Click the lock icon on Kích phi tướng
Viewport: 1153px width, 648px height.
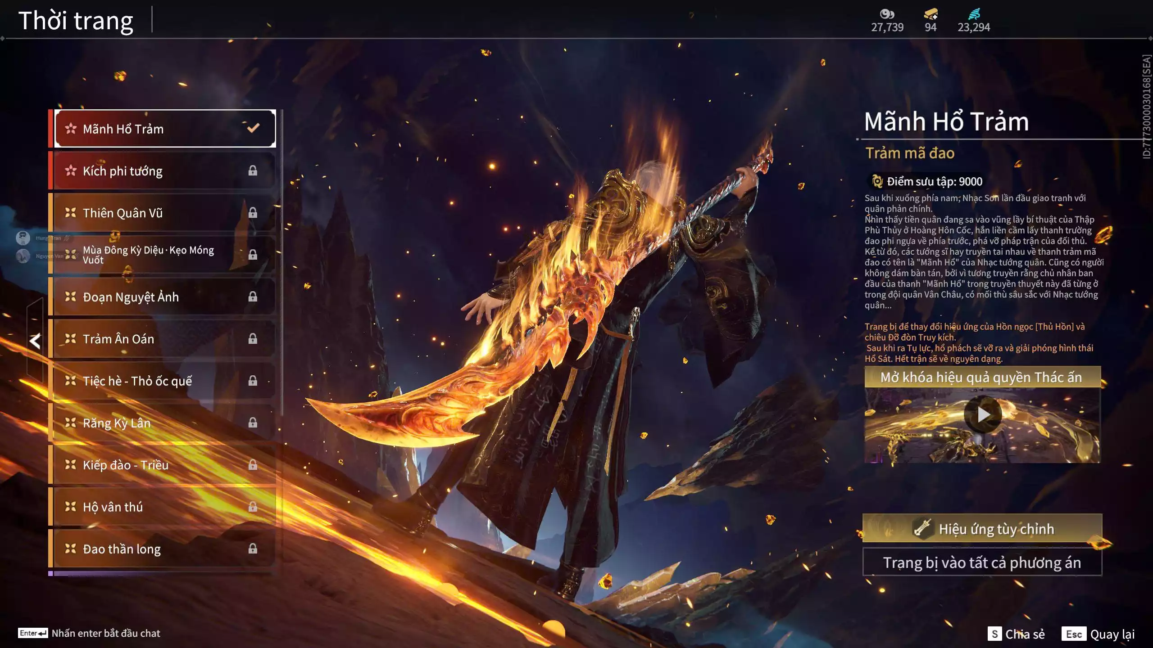coord(253,170)
